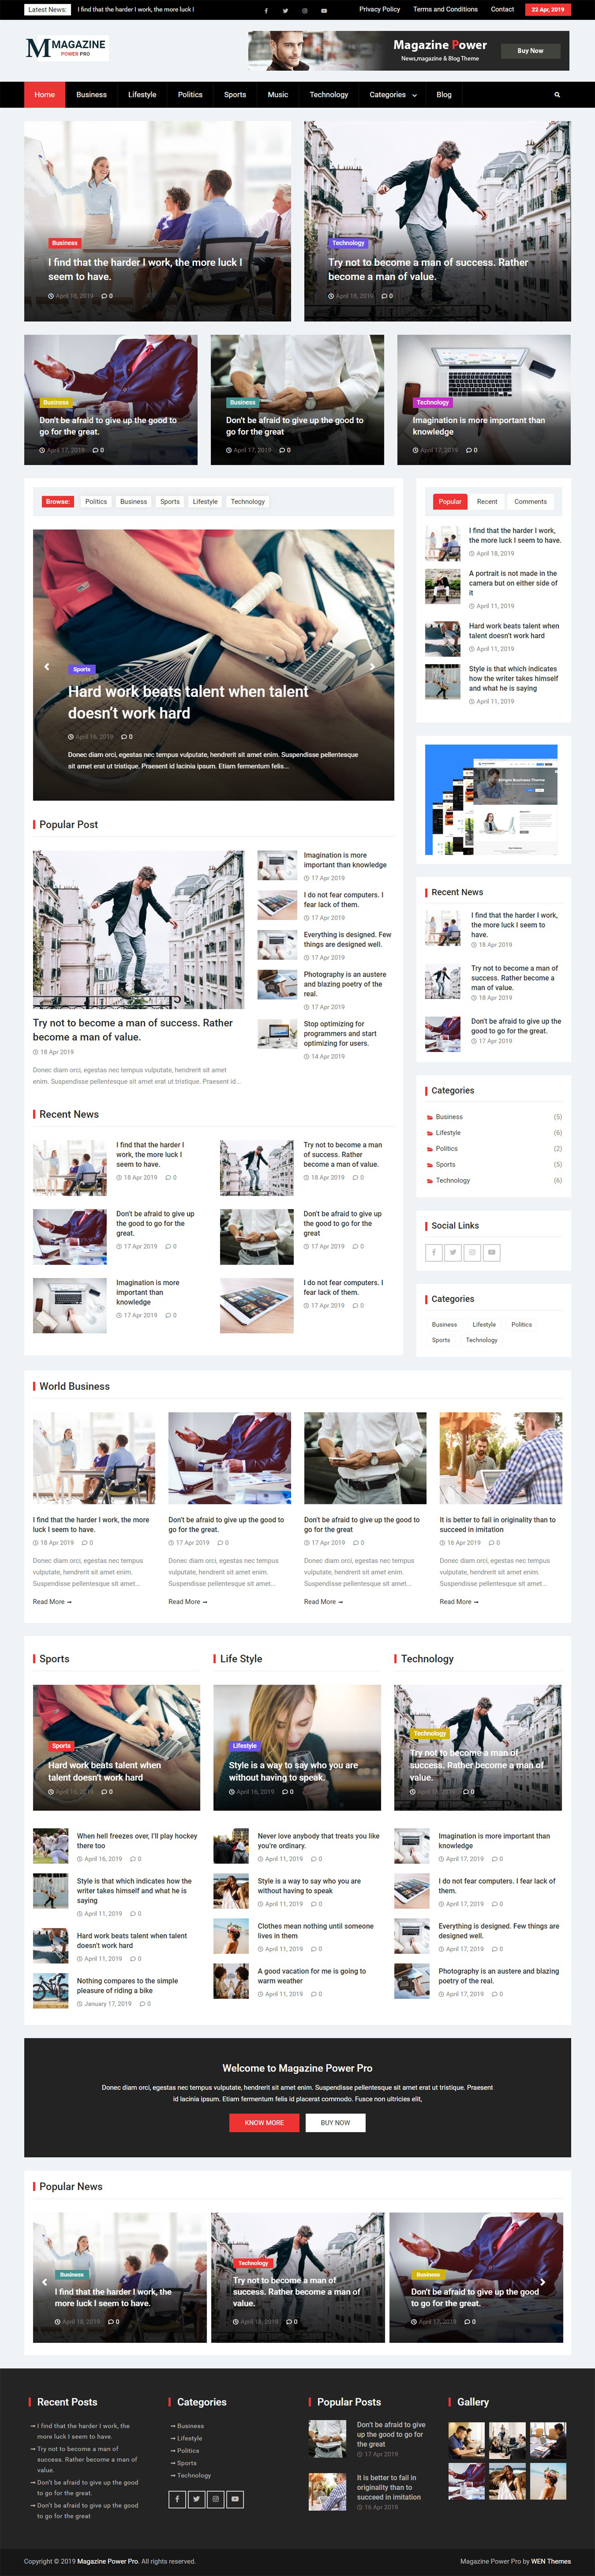Open 'When hell freezes over' sports post

(137, 1841)
